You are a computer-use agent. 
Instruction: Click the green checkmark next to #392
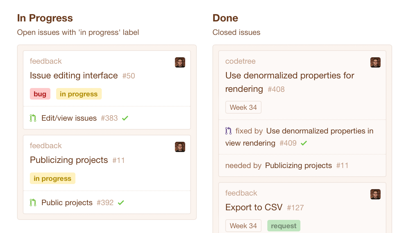[121, 203]
